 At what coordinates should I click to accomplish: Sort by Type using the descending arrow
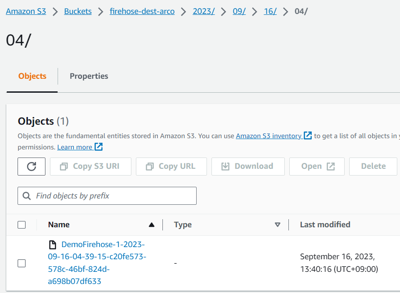tap(278, 225)
